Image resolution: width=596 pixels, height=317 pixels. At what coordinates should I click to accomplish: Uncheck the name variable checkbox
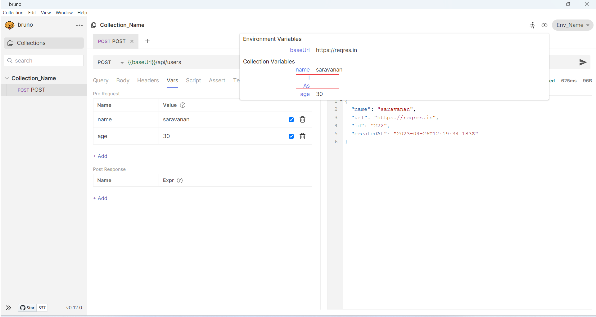291,119
